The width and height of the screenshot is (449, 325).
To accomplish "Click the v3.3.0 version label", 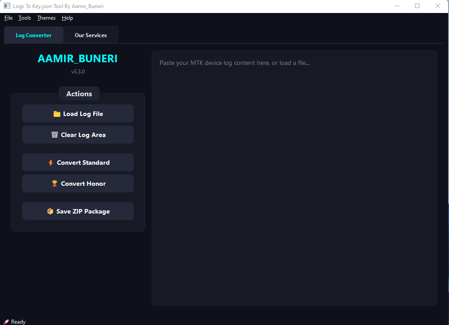I will [78, 72].
